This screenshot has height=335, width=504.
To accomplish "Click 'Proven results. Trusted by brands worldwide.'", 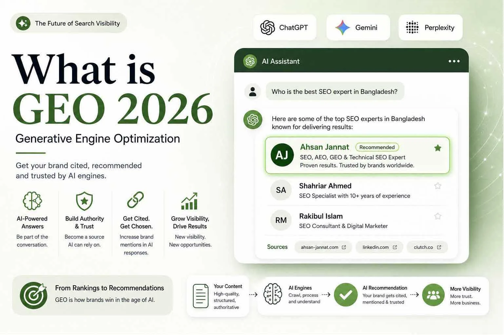I will (357, 166).
